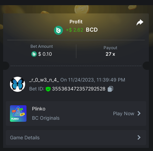
Task: Open the Plinko game thumbnail
Action: point(18,114)
